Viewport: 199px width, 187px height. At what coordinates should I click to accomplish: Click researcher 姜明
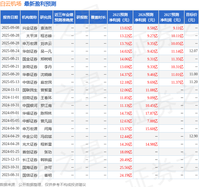pos(48,175)
